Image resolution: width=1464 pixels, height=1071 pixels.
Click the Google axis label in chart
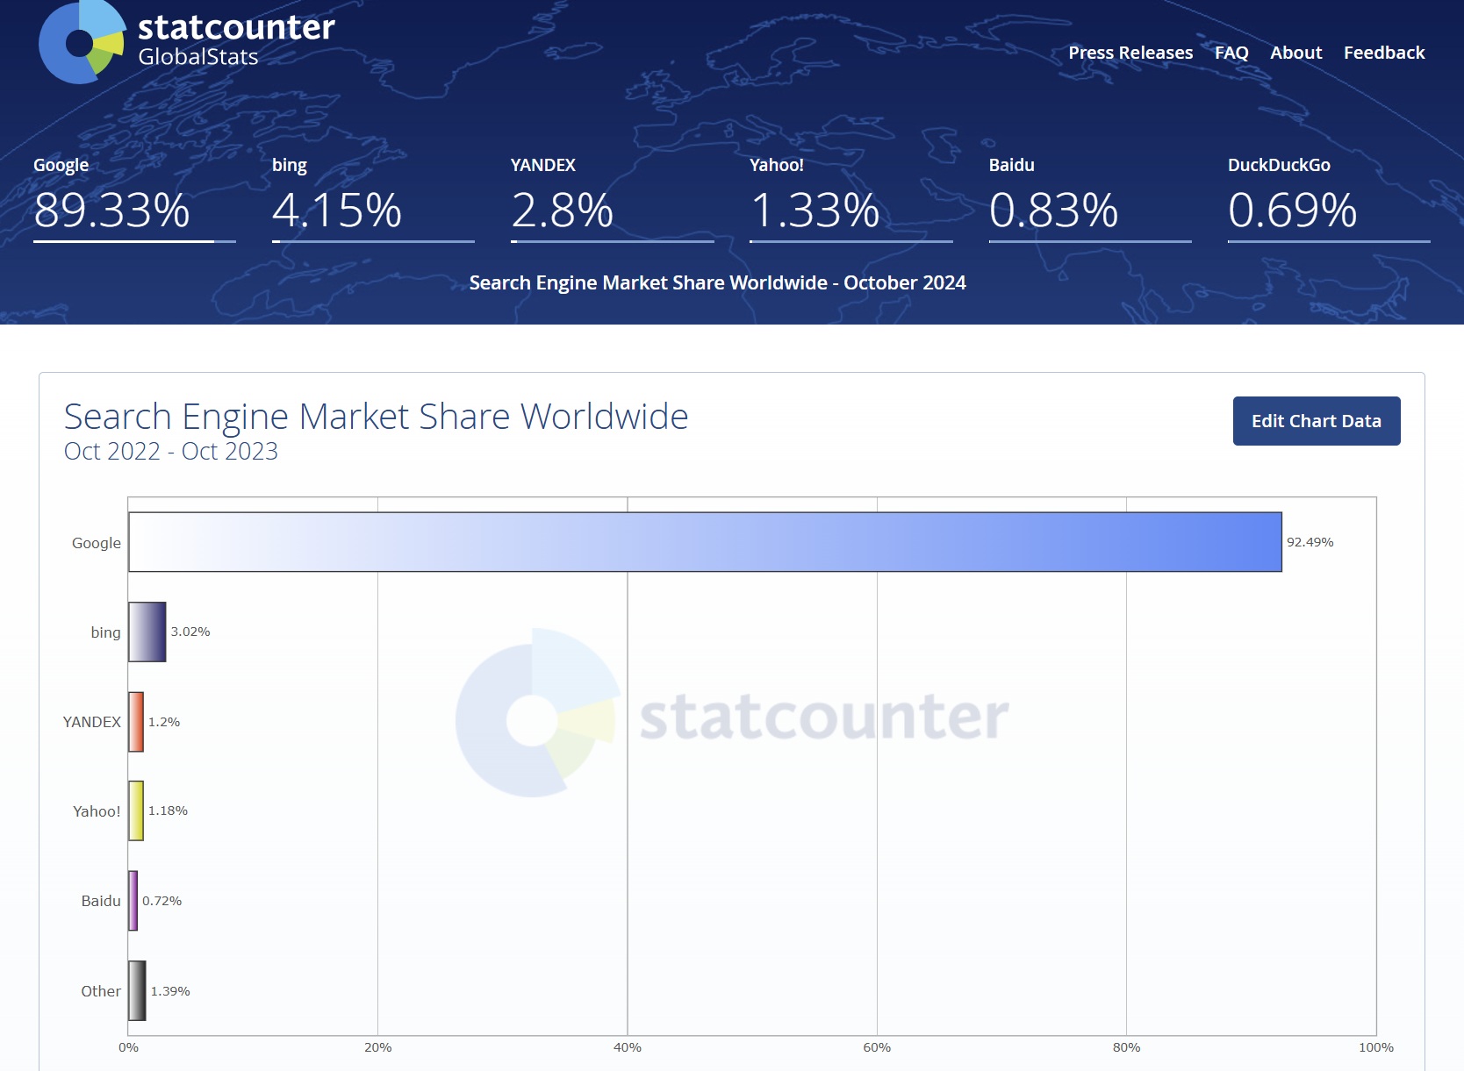point(97,543)
